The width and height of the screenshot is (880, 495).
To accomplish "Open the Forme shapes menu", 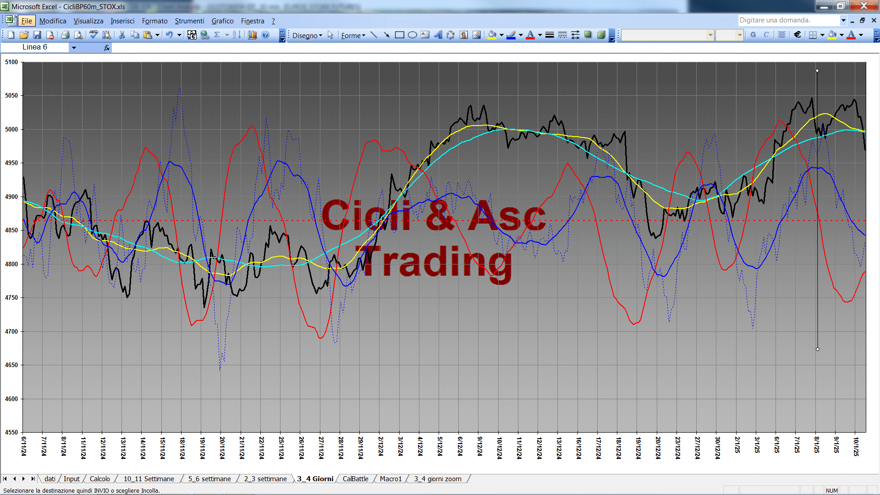I will pyautogui.click(x=353, y=35).
